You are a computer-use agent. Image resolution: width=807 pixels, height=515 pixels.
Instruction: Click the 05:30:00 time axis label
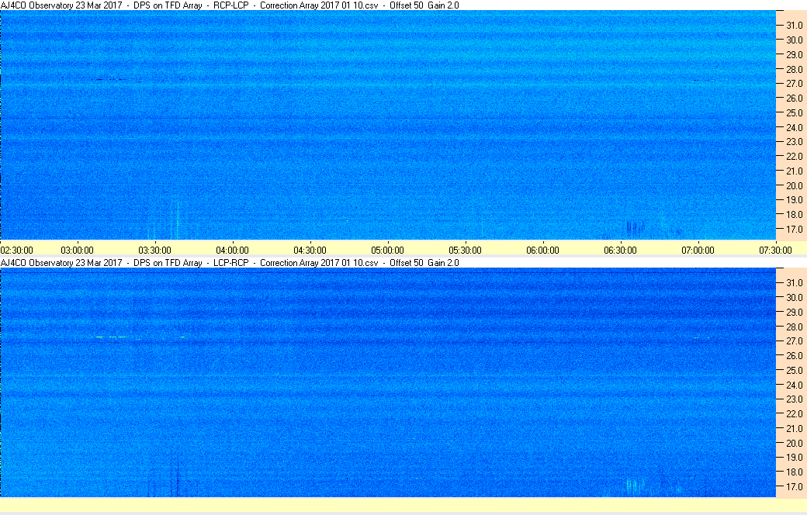(x=465, y=250)
